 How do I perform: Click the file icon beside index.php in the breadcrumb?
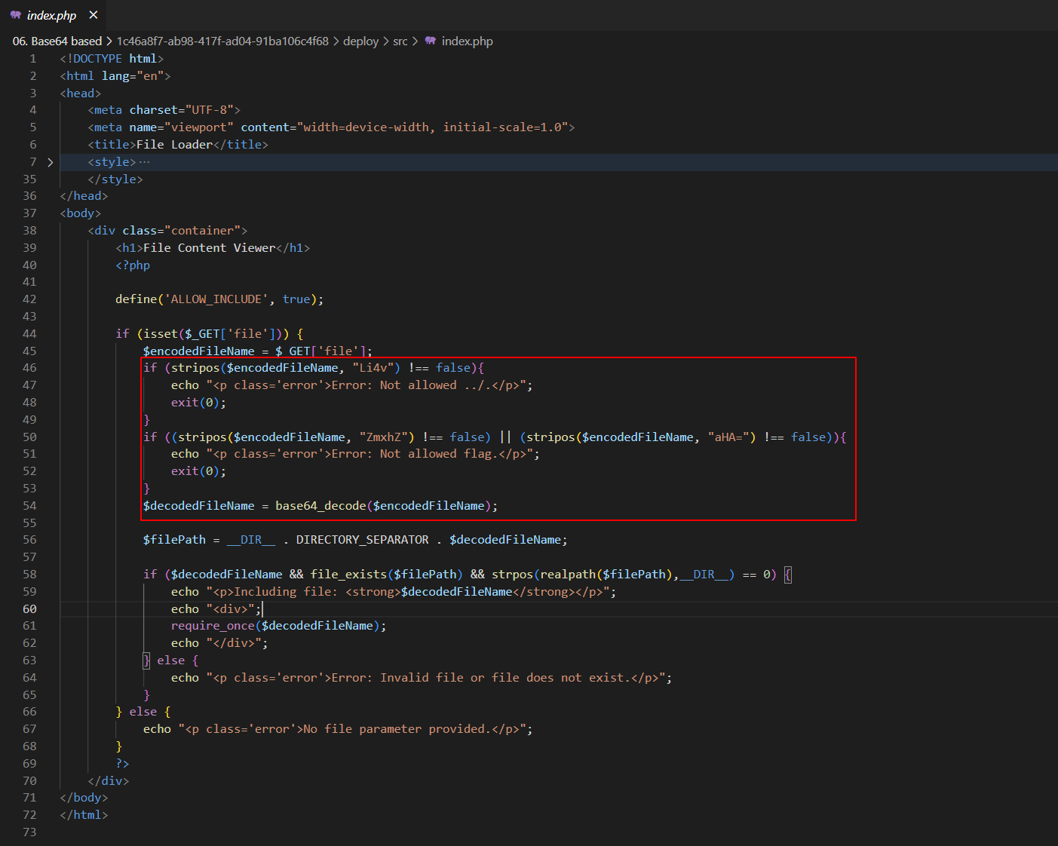coord(431,41)
